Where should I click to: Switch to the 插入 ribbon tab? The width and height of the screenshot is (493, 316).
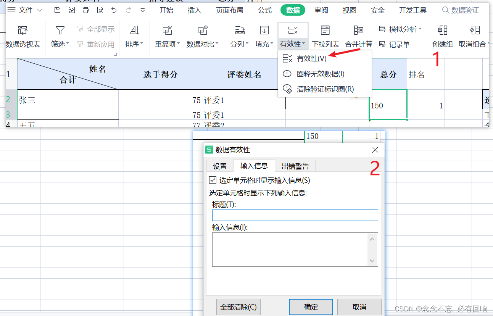(194, 10)
